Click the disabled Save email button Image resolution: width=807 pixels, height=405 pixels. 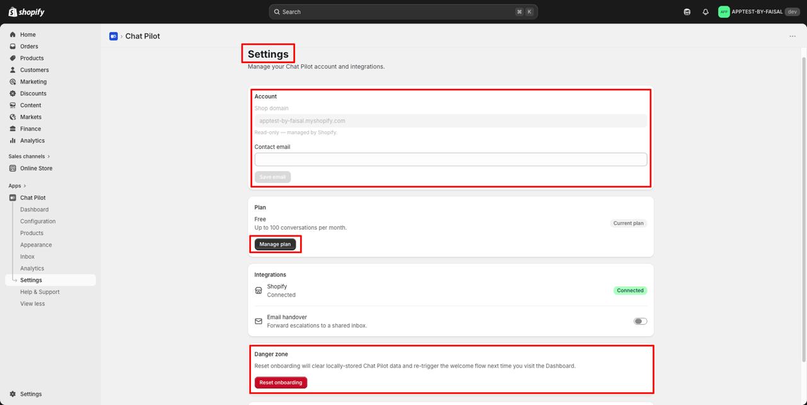pos(272,177)
